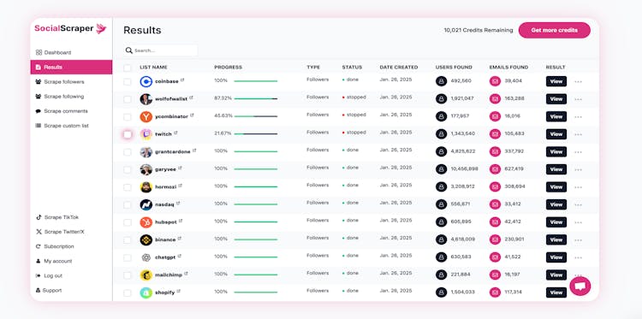Click users found icon in twitch row
642x319 pixels.
[442, 134]
